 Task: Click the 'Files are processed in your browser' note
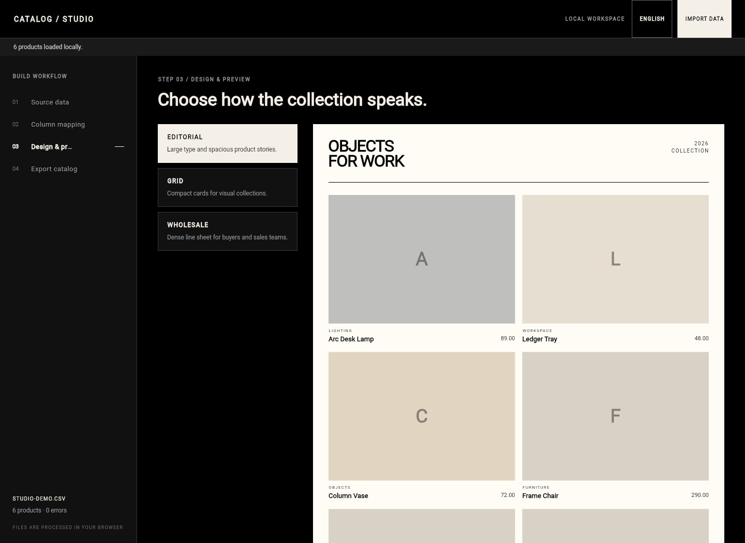(68, 527)
